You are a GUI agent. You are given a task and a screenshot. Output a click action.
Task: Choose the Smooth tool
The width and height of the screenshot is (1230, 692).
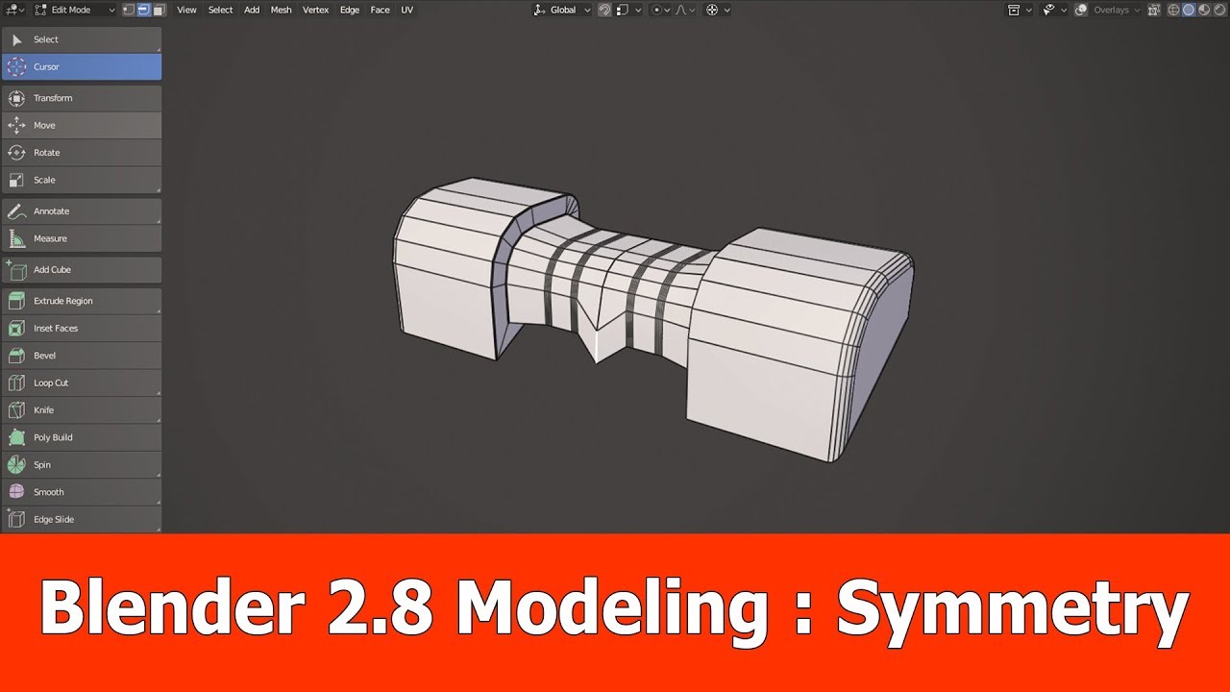point(82,492)
